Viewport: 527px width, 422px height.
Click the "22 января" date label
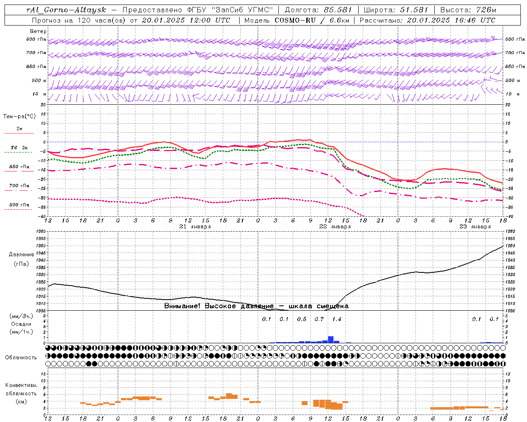coord(335,227)
